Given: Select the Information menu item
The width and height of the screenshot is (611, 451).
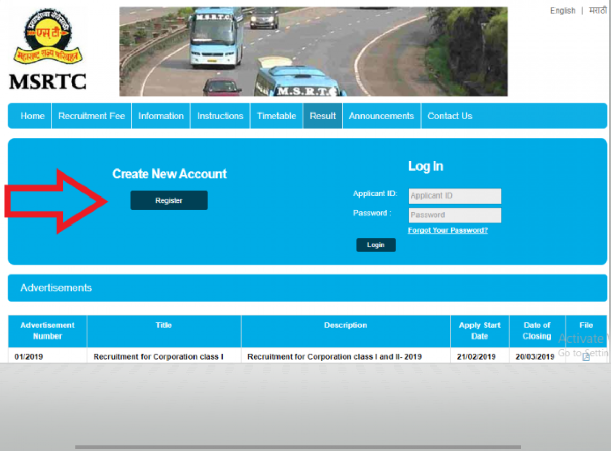Looking at the screenshot, I should pos(161,116).
